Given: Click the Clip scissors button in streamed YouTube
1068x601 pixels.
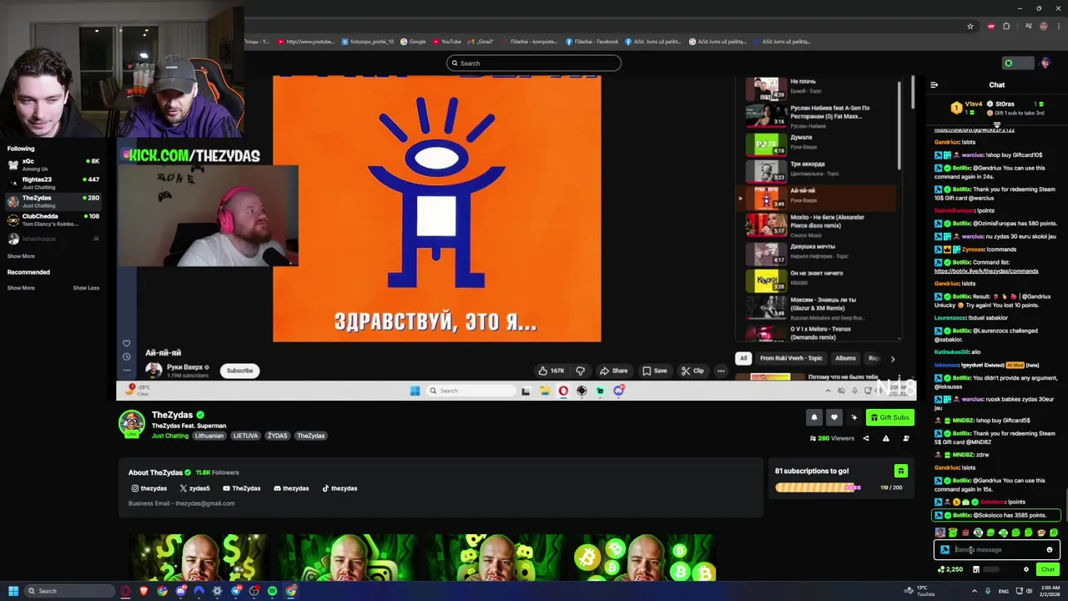Looking at the screenshot, I should point(693,371).
